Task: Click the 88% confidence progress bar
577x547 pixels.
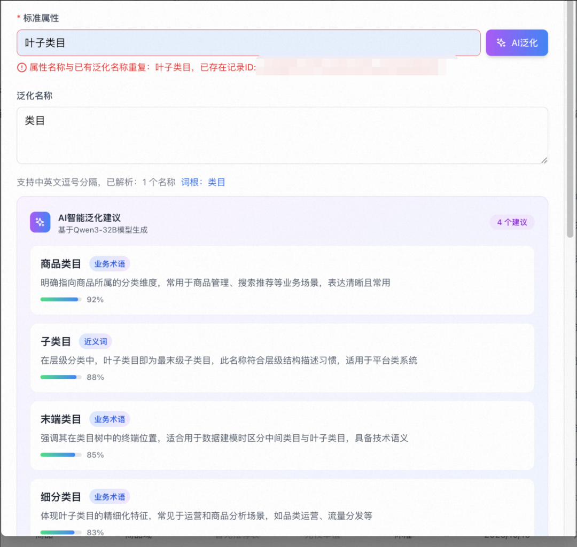Action: tap(61, 377)
